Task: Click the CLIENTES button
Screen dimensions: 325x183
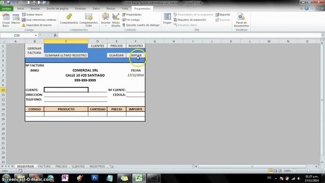Action: pyautogui.click(x=97, y=46)
